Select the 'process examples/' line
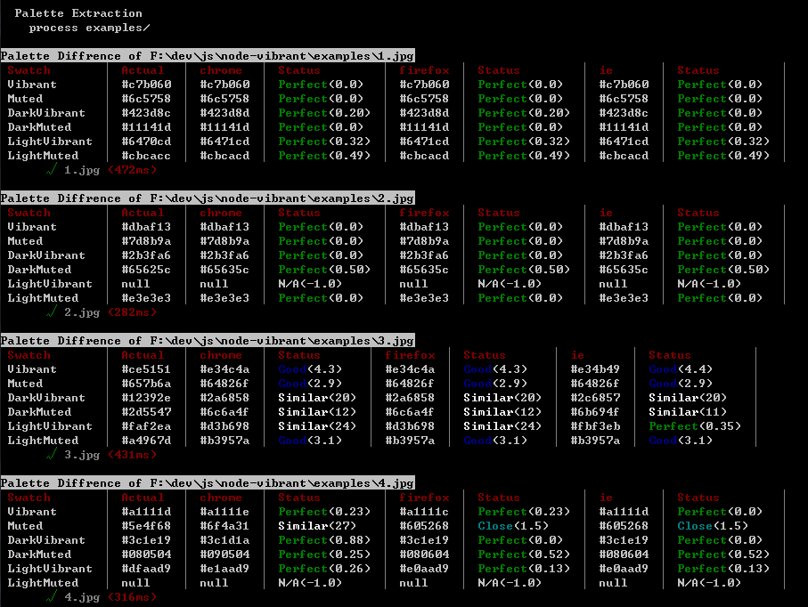 [x=89, y=28]
